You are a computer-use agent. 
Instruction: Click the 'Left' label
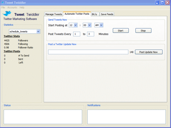pyautogui.click(x=21, y=63)
